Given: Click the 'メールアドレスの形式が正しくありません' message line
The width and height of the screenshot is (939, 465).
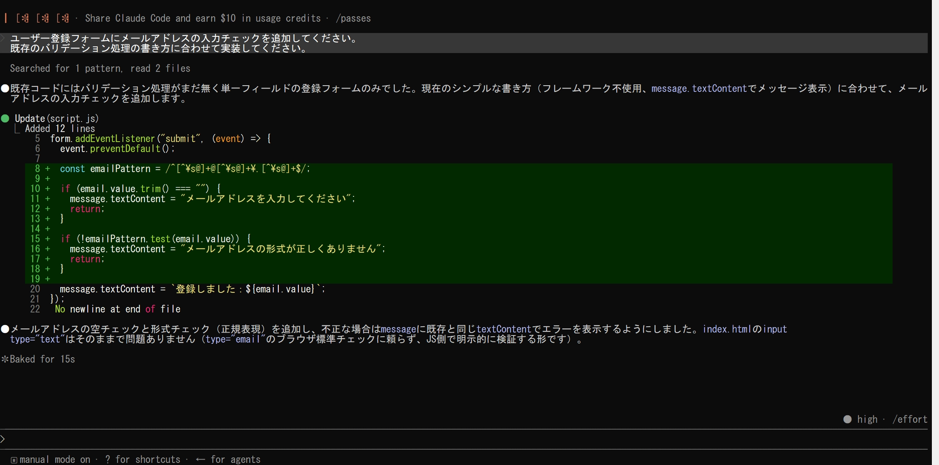Looking at the screenshot, I should pos(227,249).
